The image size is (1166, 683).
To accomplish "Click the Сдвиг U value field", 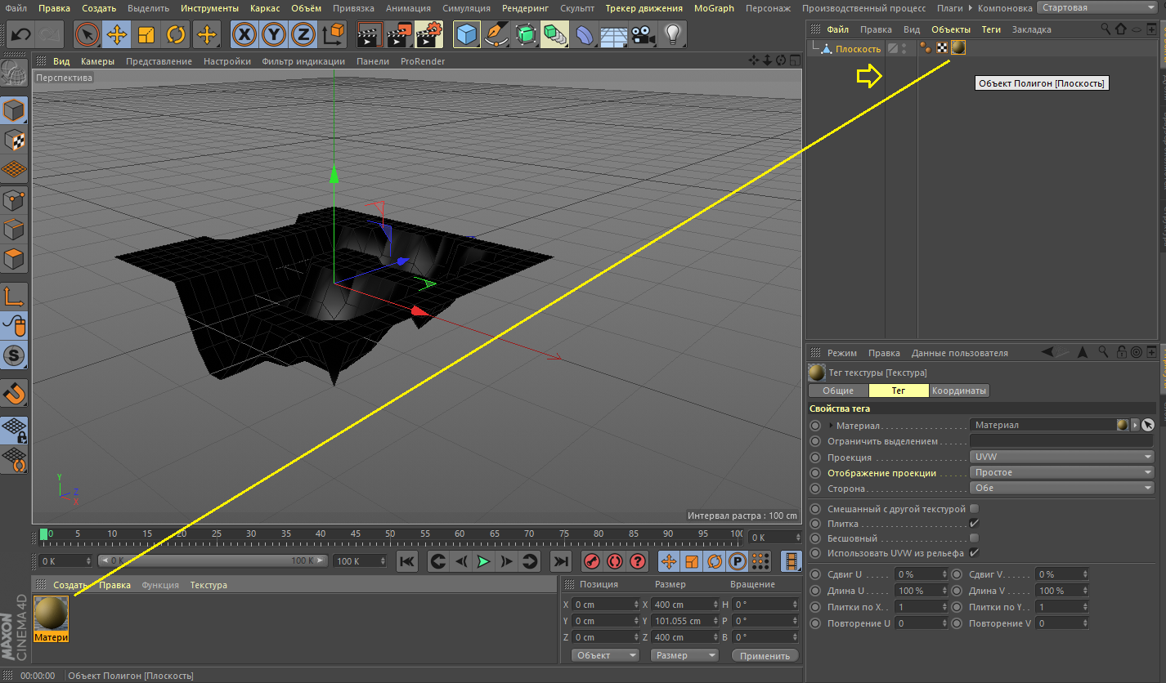I will point(922,574).
